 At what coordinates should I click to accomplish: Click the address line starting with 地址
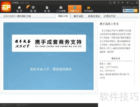(x=115, y=76)
